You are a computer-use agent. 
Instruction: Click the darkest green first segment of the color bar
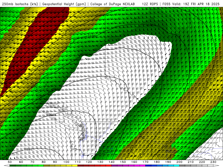[x=13, y=166]
